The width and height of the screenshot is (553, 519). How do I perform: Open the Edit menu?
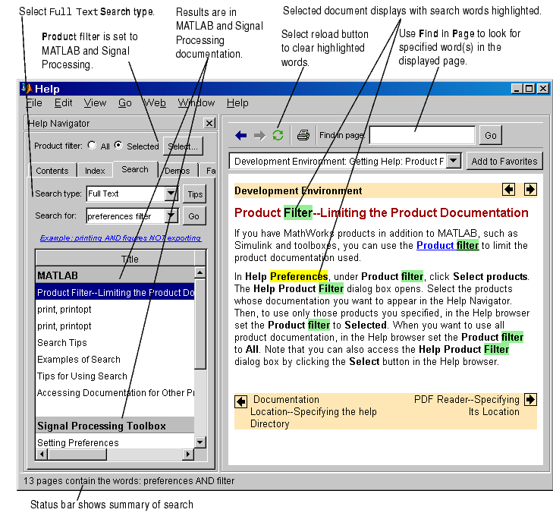[63, 102]
